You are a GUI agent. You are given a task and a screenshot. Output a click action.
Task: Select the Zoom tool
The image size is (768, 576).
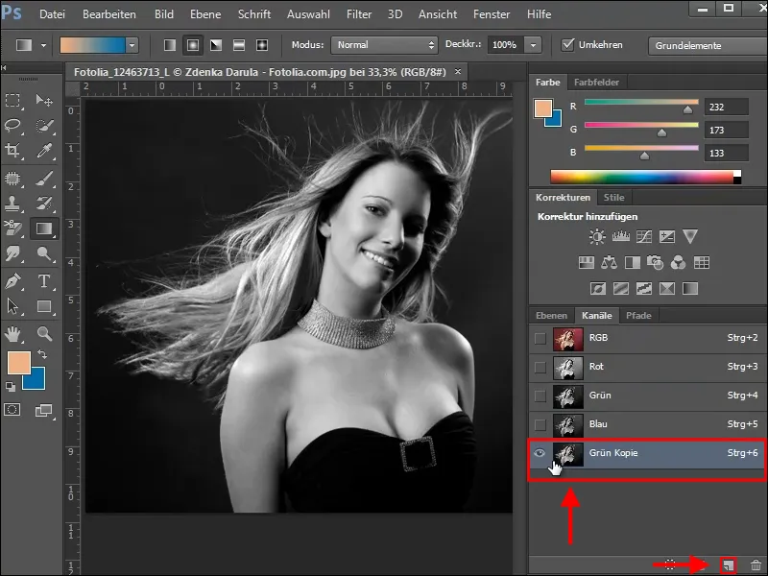(x=44, y=334)
